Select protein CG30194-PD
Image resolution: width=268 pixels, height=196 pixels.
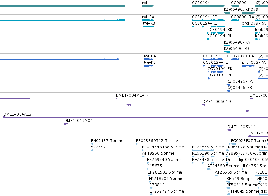coord(216,56)
